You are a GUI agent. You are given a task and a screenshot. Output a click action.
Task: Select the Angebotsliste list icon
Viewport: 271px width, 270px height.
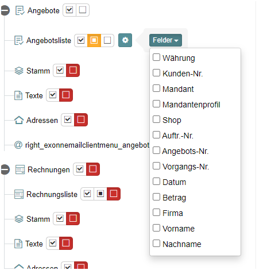[19, 40]
